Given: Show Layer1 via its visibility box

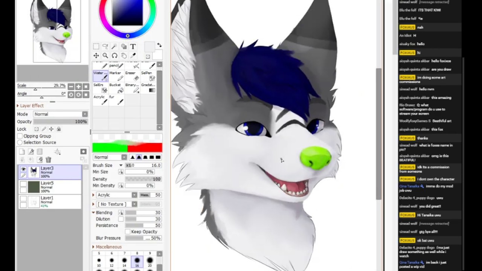Looking at the screenshot, I should click(x=23, y=199).
